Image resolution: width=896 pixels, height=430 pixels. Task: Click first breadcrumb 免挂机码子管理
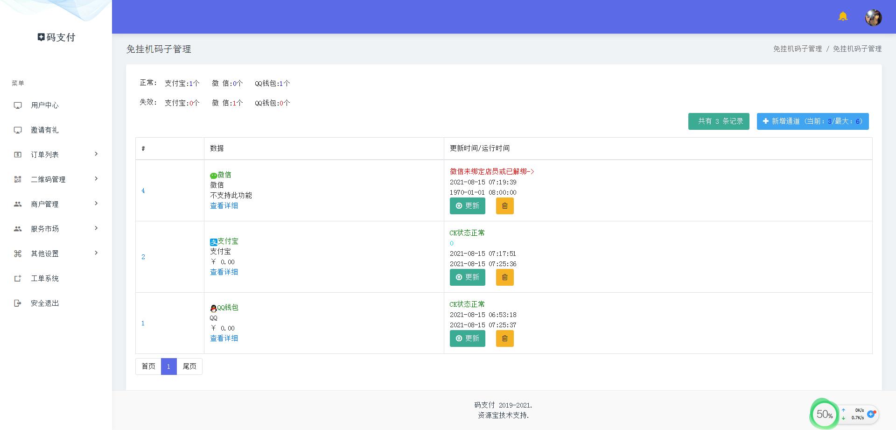pyautogui.click(x=798, y=49)
